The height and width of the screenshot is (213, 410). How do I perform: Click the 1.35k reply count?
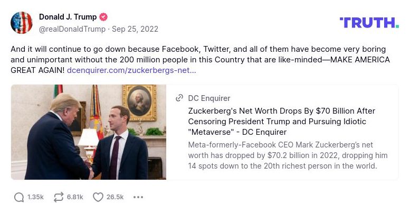point(35,197)
